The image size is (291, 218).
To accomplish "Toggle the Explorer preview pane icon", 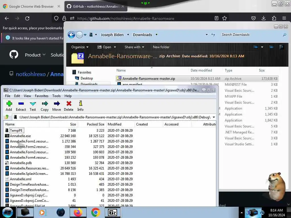I will 271,47.
